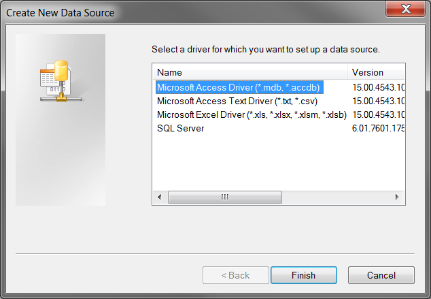
Task: Click the horizontal scrollbar thumb
Action: pyautogui.click(x=224, y=197)
